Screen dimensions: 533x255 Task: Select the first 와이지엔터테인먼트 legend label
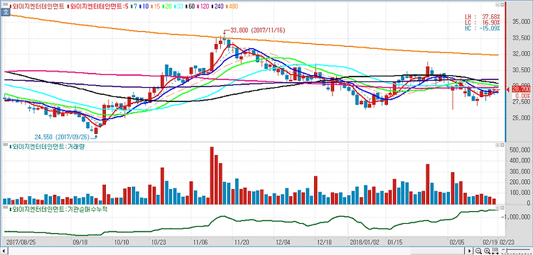click(x=38, y=6)
